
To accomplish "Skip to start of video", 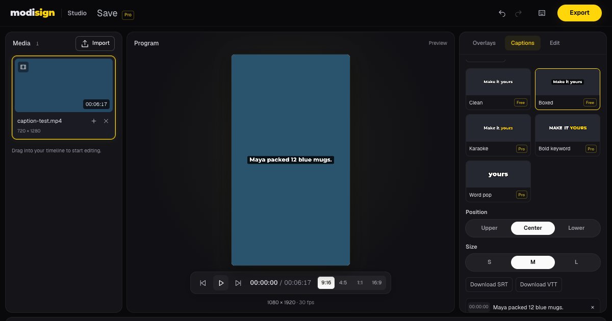I will (203, 283).
